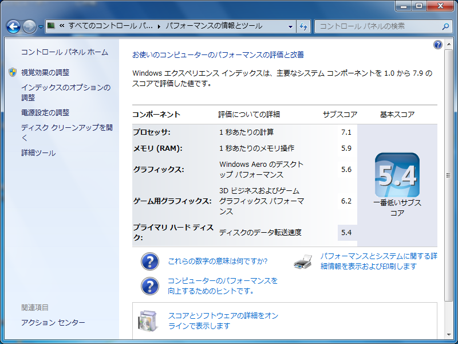This screenshot has width=458, height=344.
Task: Click the 一番低いサブスコア caption
Action: [397, 208]
